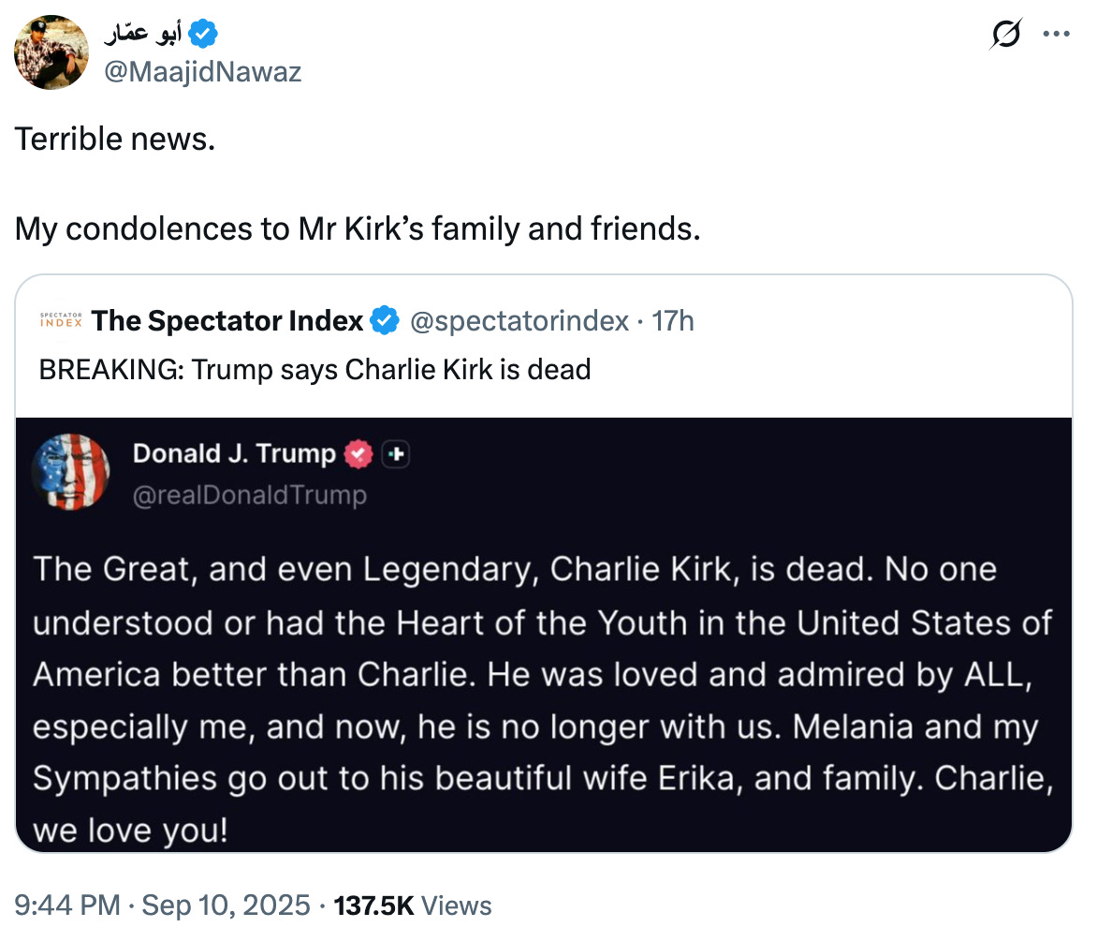
Task: Click the @spectatorindex handle
Action: pyautogui.click(x=519, y=321)
